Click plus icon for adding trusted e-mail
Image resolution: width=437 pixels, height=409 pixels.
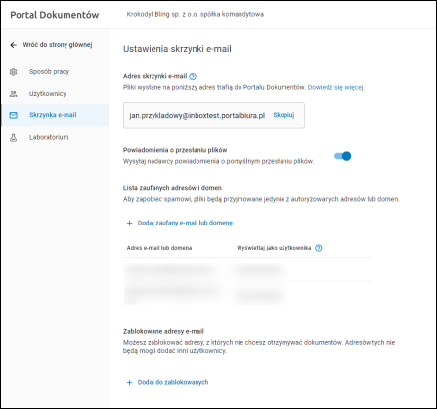click(129, 223)
